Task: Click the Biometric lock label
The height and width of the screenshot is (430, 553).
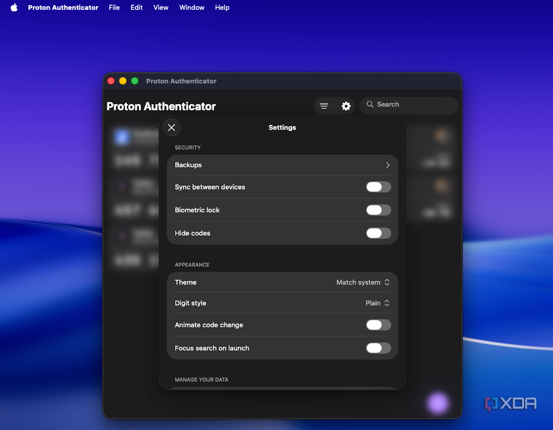Action: click(197, 210)
